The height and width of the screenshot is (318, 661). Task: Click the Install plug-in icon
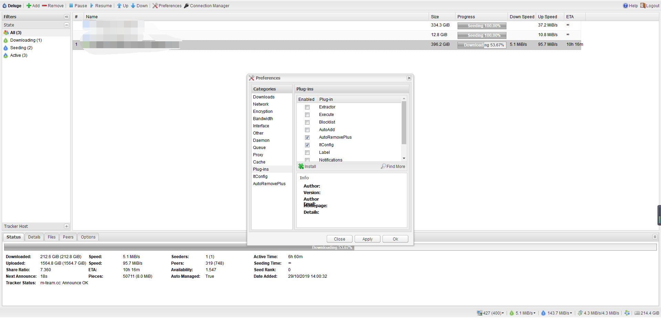(301, 167)
